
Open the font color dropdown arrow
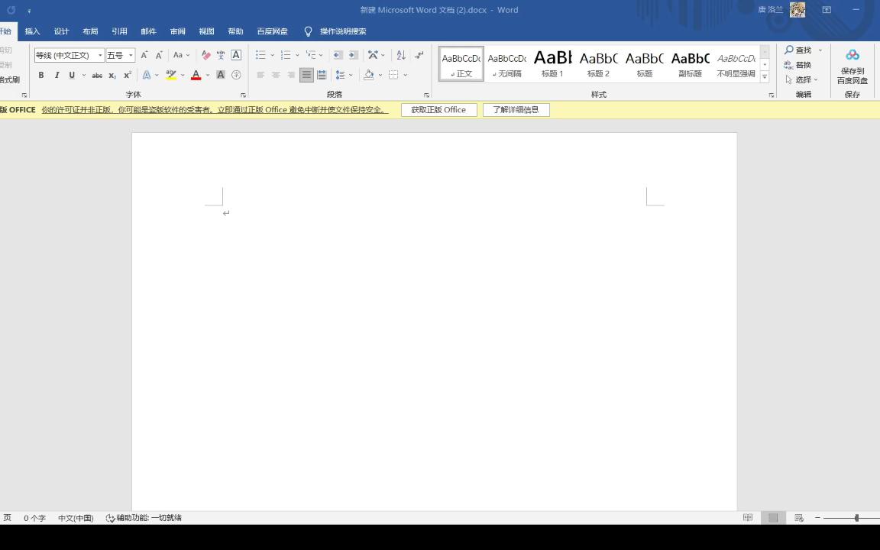pos(207,74)
